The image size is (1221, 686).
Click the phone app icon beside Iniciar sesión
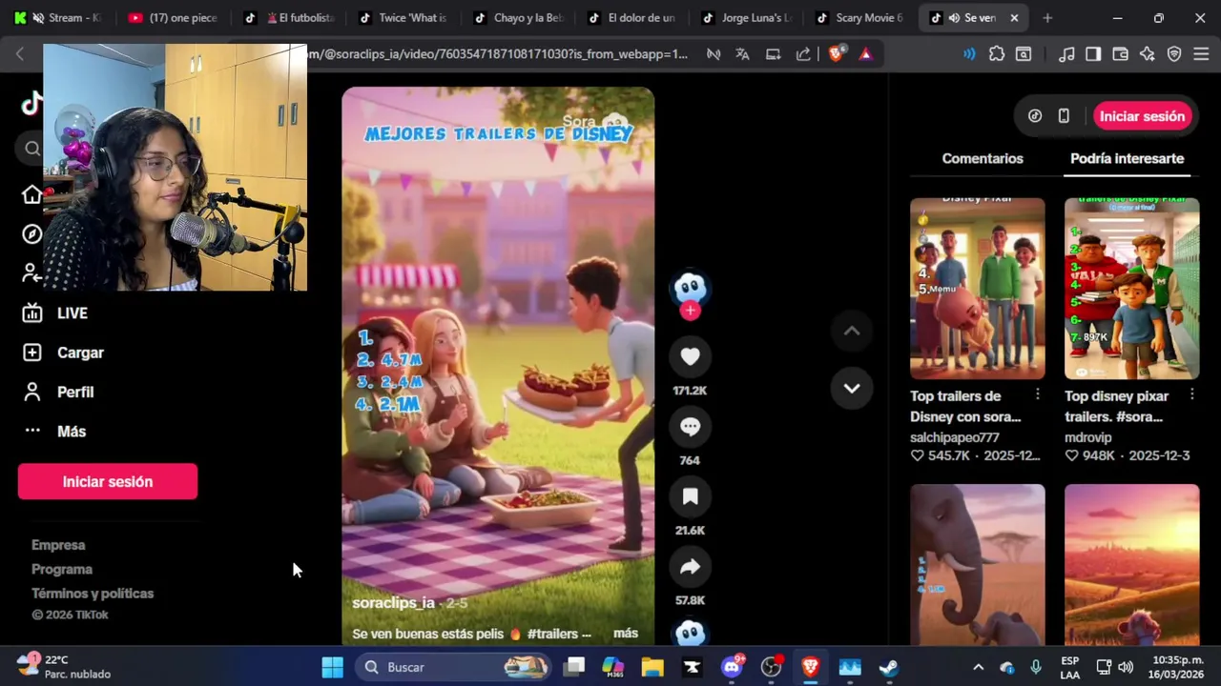tap(1064, 116)
